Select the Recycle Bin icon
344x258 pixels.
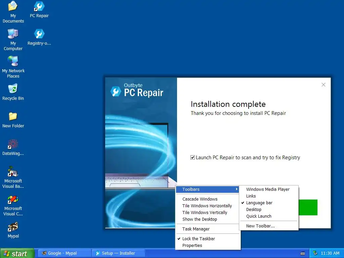(13, 92)
